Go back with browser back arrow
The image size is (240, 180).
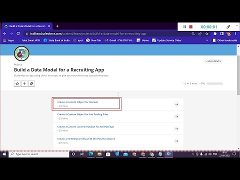click(x=4, y=33)
